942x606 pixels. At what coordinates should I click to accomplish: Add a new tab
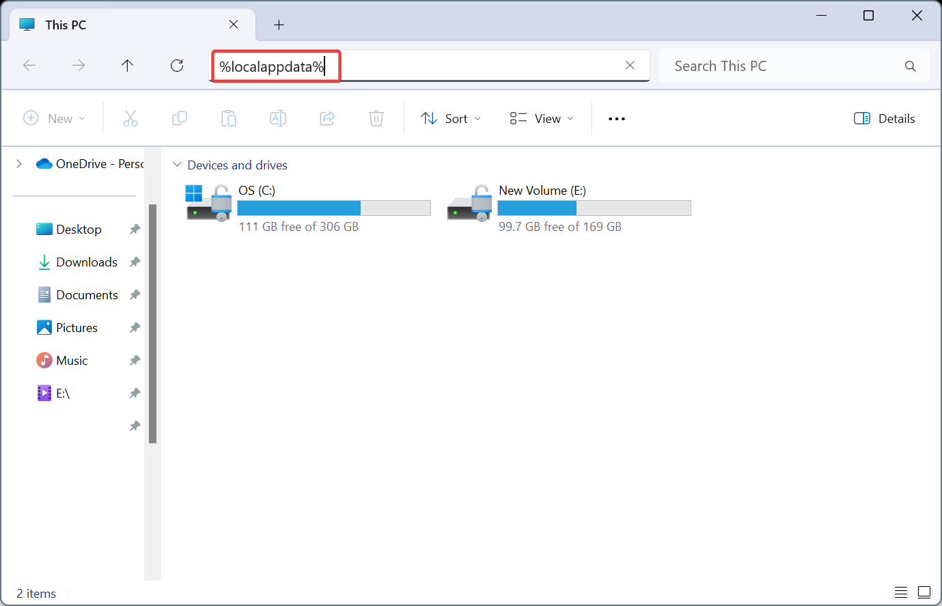pos(279,25)
